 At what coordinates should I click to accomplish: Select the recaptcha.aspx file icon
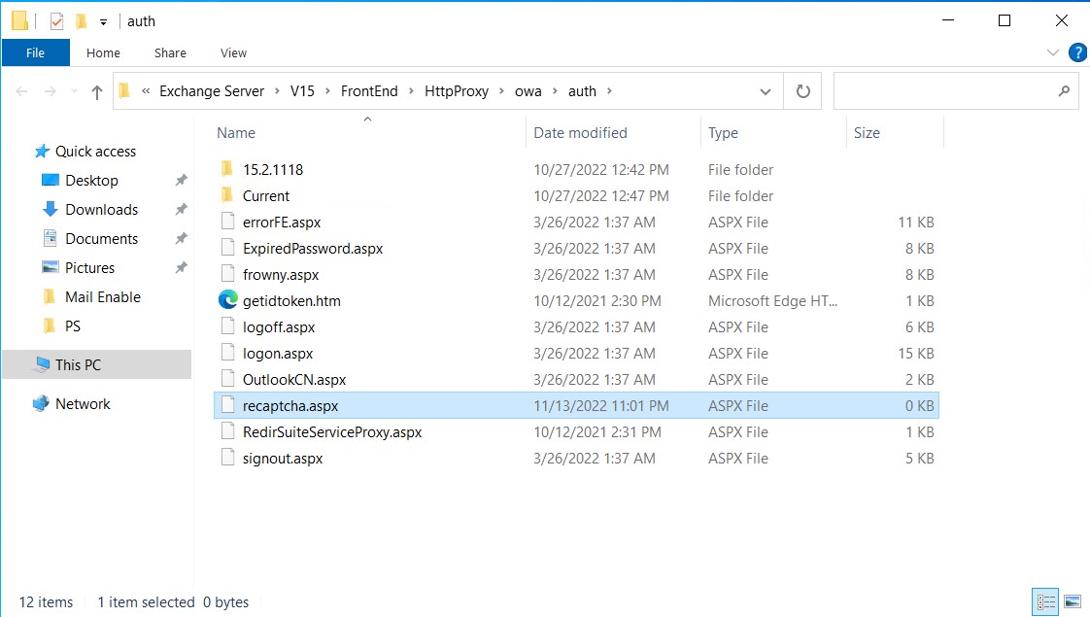[227, 405]
